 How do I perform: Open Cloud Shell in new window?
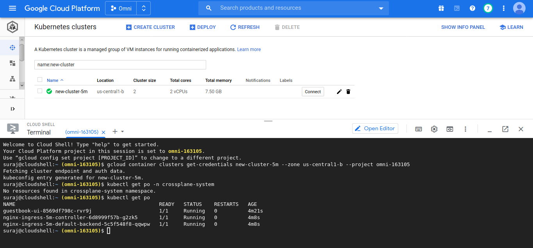coord(505,129)
